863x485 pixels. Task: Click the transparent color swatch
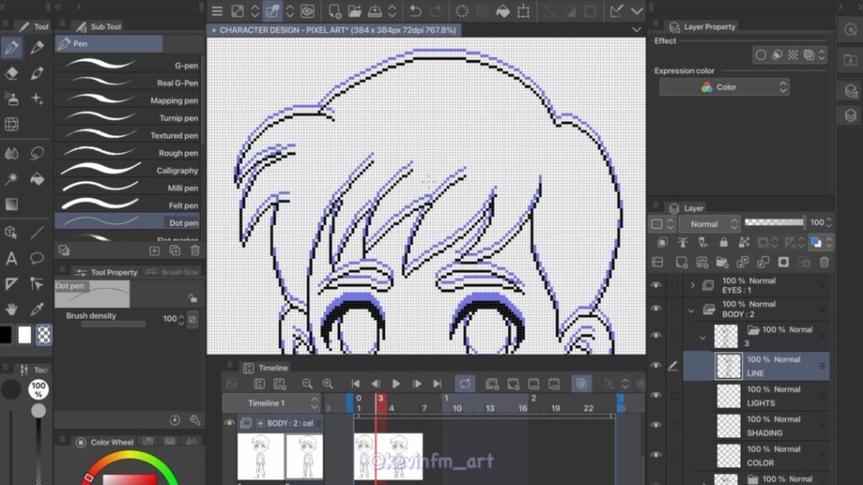[44, 335]
